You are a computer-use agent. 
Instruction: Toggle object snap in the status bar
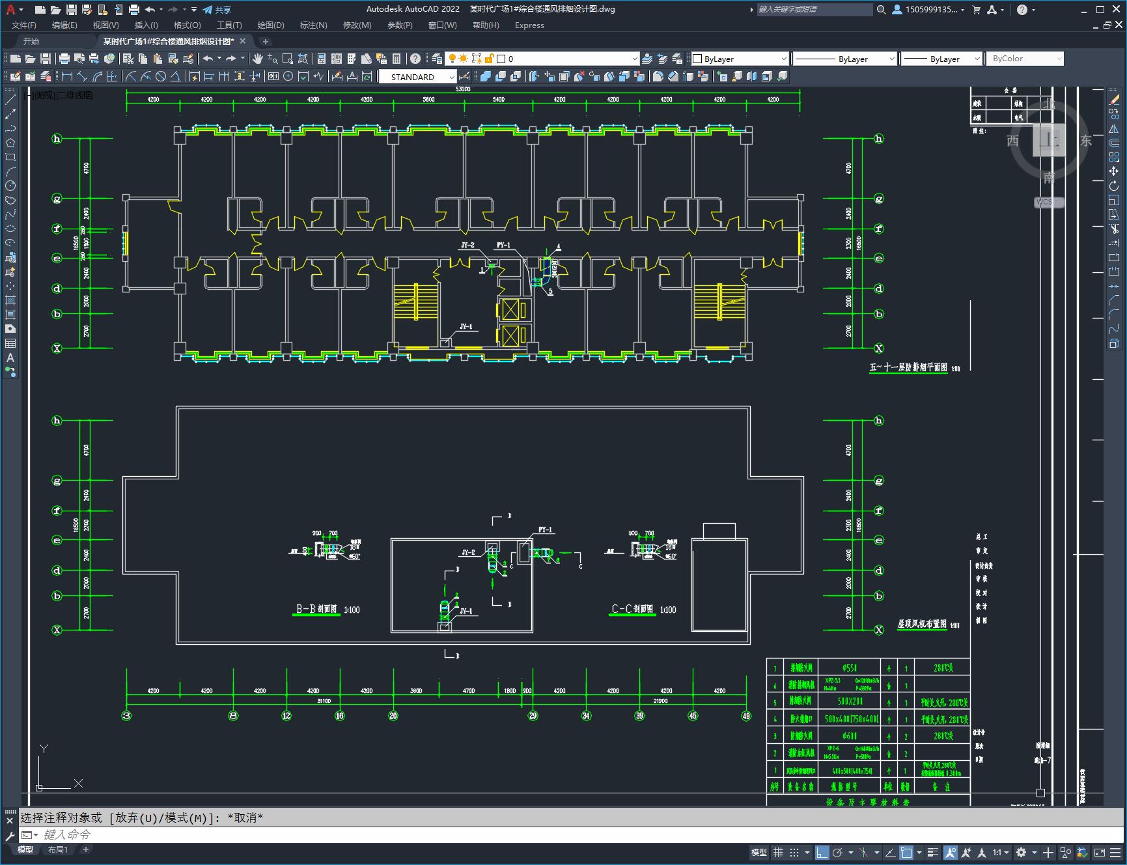tap(906, 852)
